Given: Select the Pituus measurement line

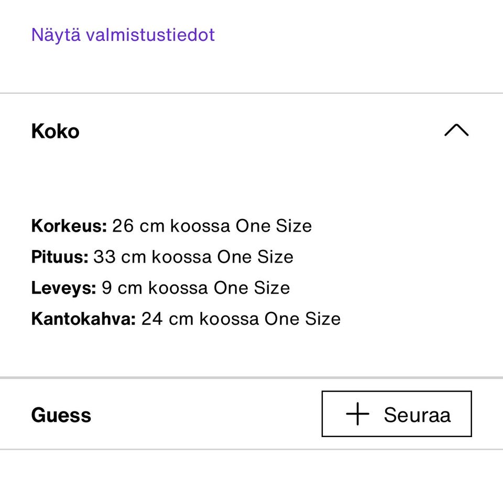Looking at the screenshot, I should pyautogui.click(x=162, y=256).
